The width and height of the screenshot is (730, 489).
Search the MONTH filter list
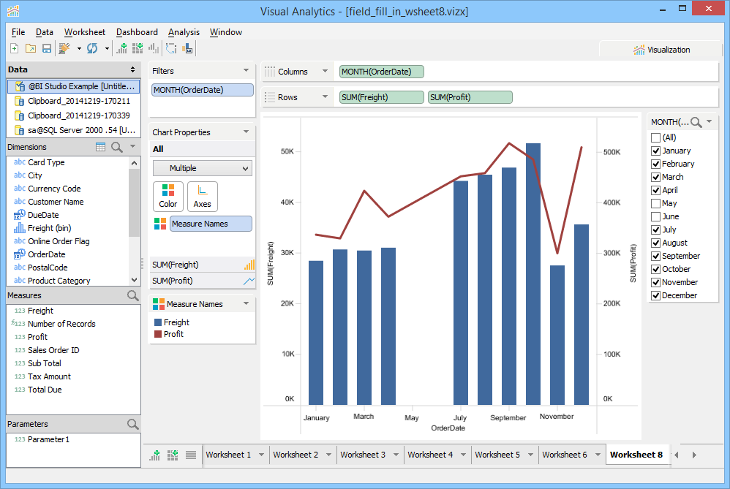click(696, 122)
